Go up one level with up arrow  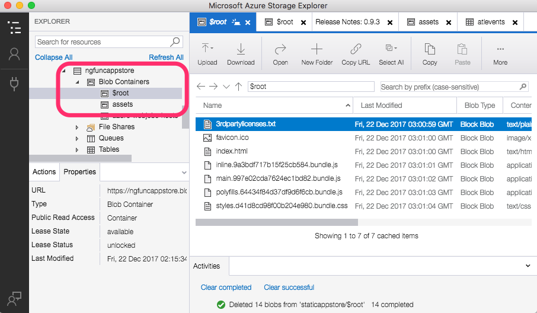pos(239,87)
